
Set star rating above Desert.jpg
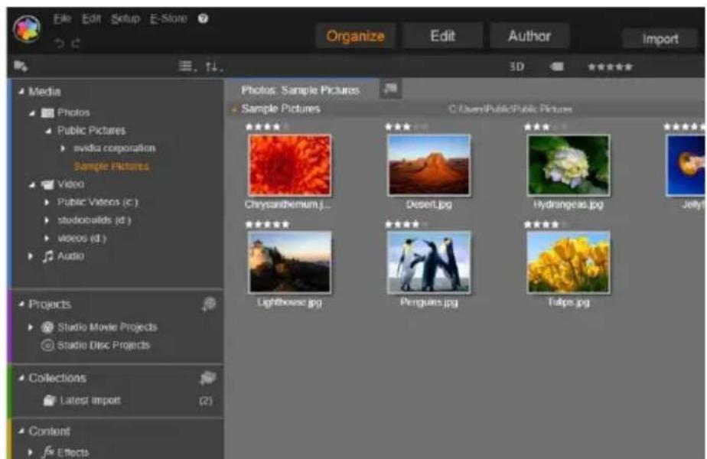[406, 127]
